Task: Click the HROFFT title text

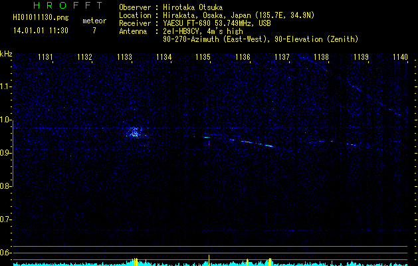Action: click(x=68, y=5)
